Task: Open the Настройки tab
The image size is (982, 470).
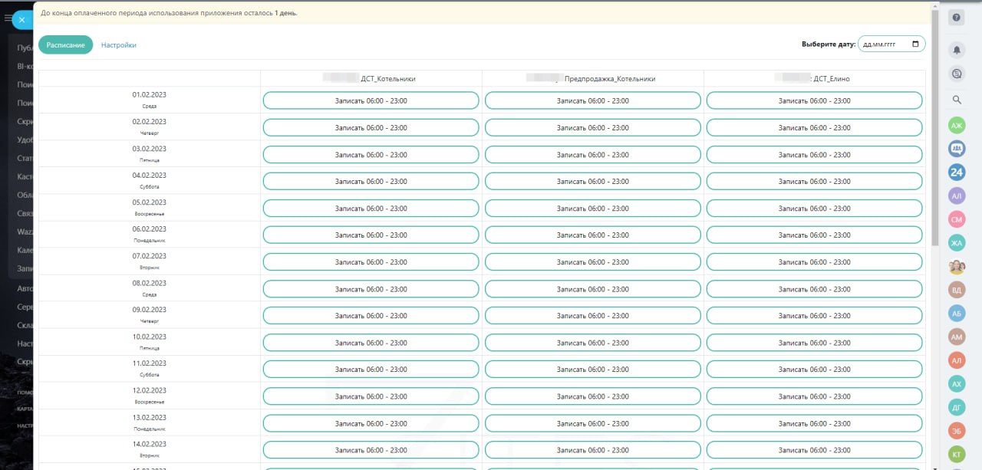Action: [119, 45]
